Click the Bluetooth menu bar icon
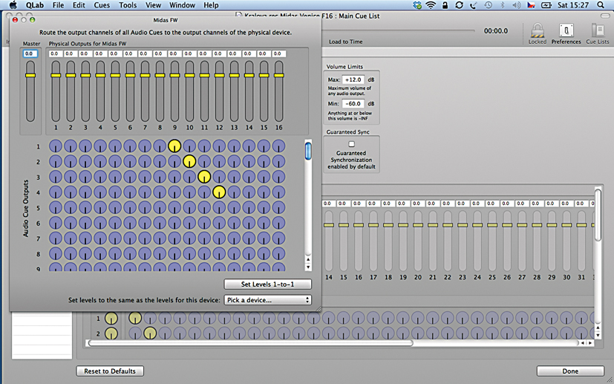 pos(503,5)
